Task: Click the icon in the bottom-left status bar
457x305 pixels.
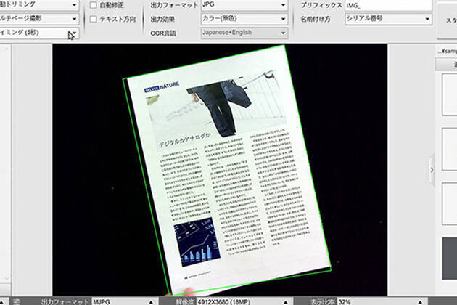Action: click(x=16, y=301)
